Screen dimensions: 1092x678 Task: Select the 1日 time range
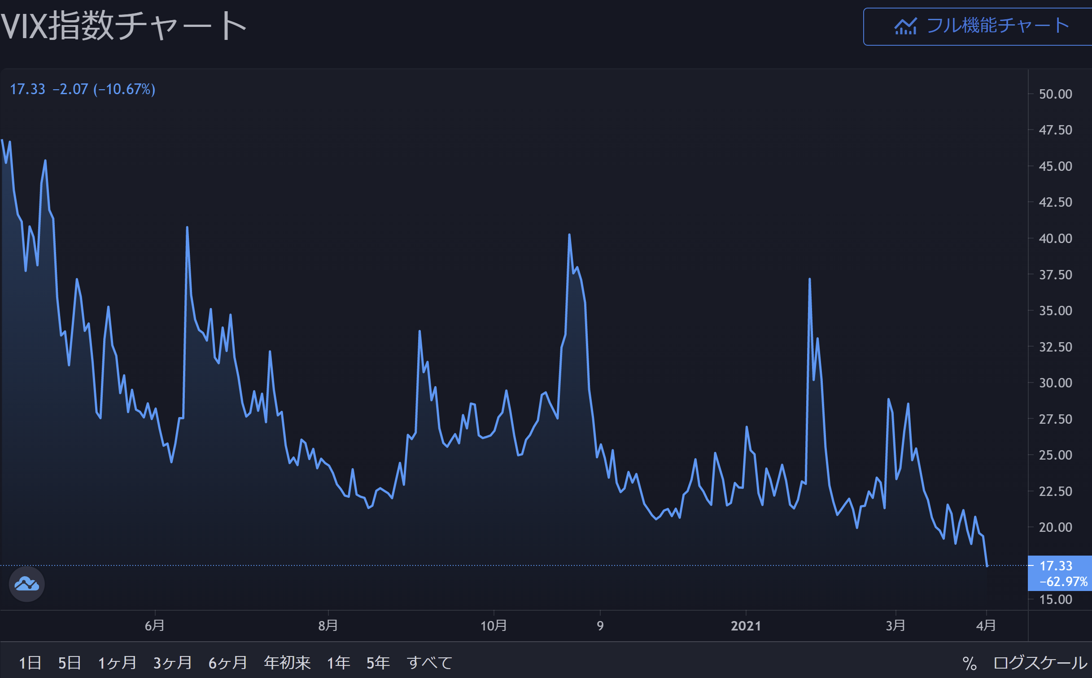pos(30,663)
